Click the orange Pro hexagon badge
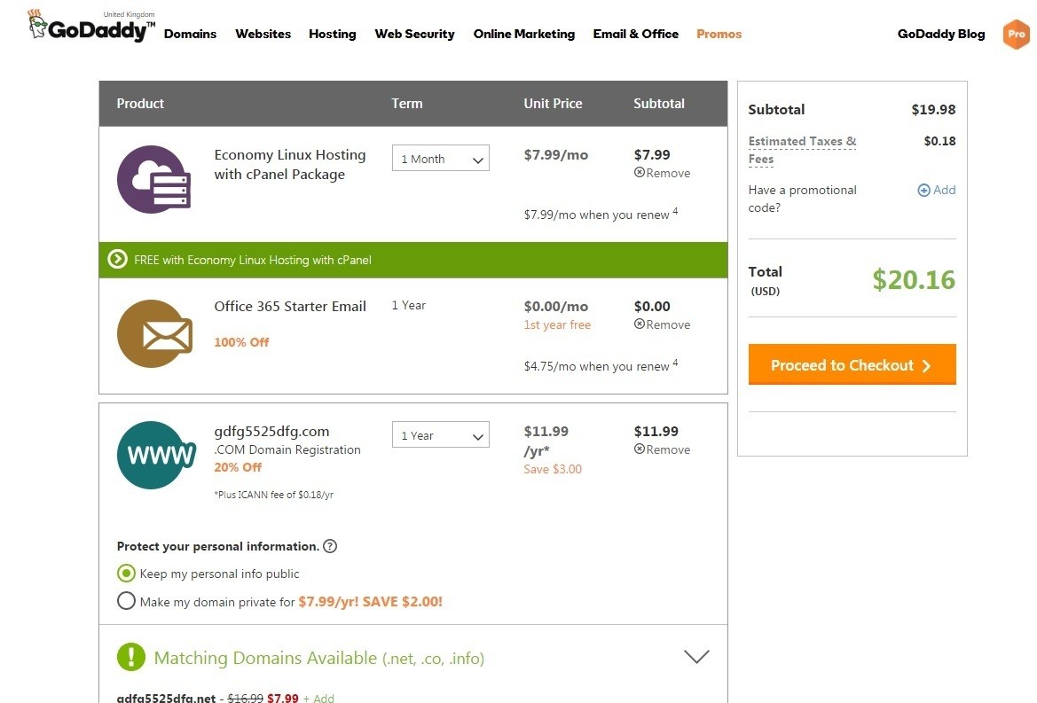The height and width of the screenshot is (703, 1037). (1015, 34)
